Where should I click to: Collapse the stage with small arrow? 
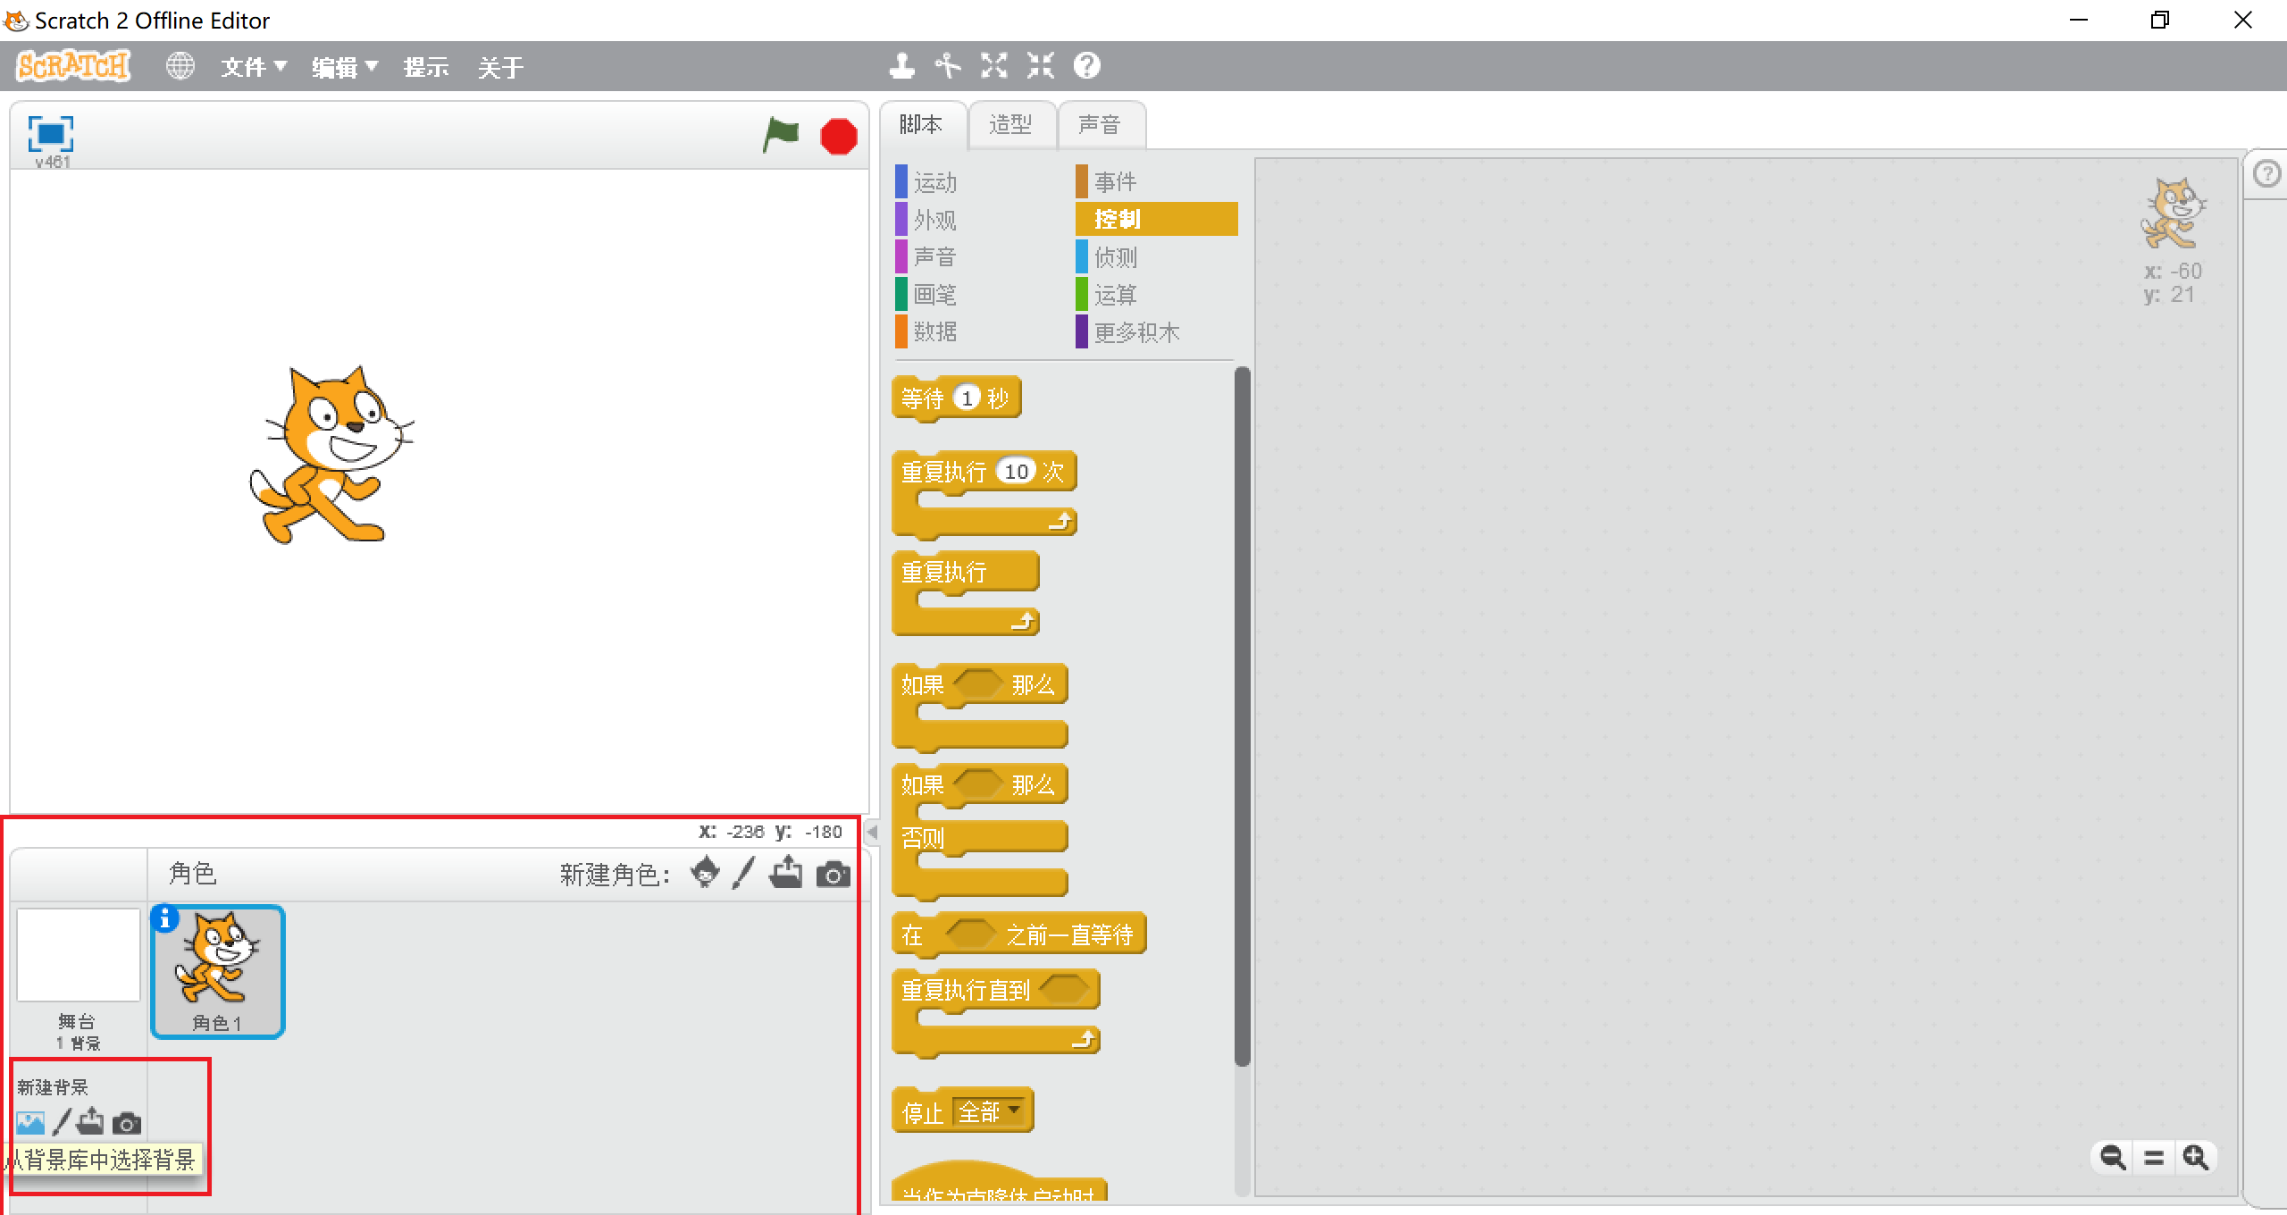coord(873,833)
